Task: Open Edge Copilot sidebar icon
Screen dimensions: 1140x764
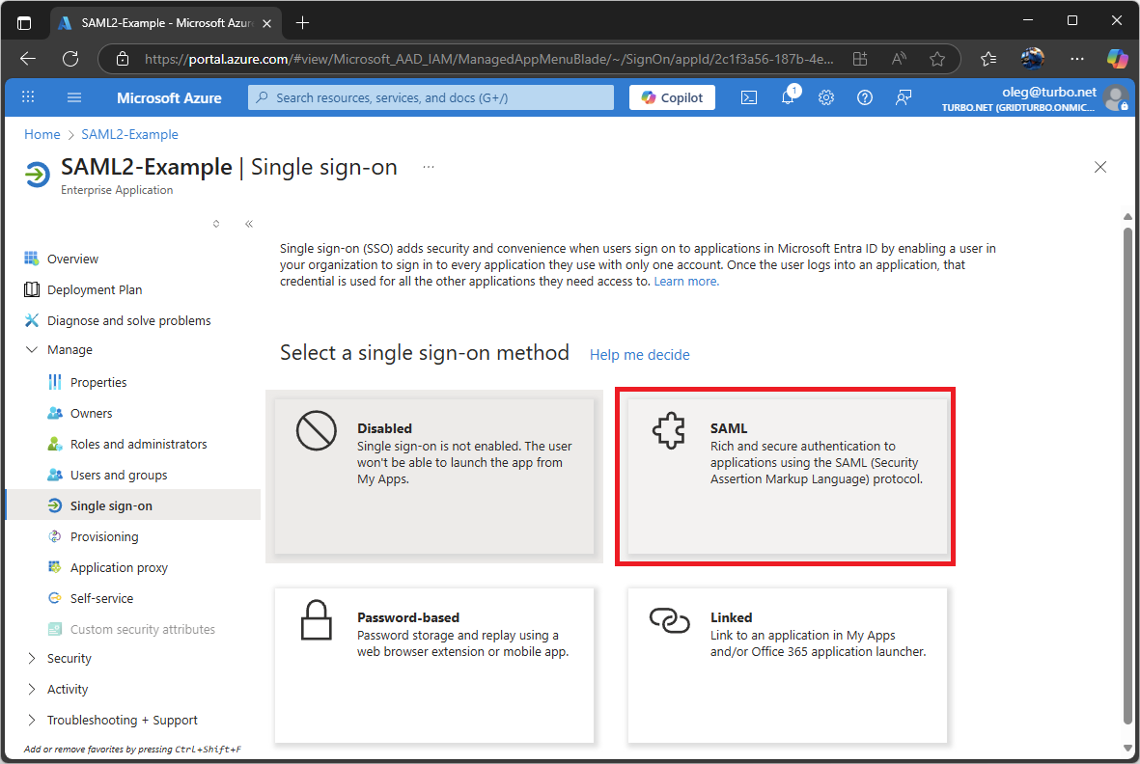Action: tap(1117, 58)
